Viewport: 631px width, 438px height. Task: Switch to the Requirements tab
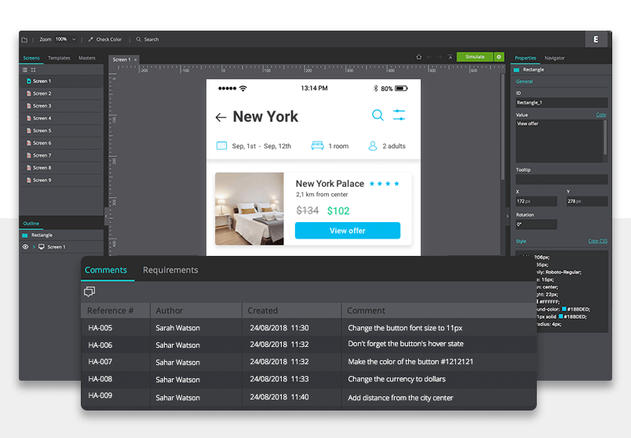point(170,270)
